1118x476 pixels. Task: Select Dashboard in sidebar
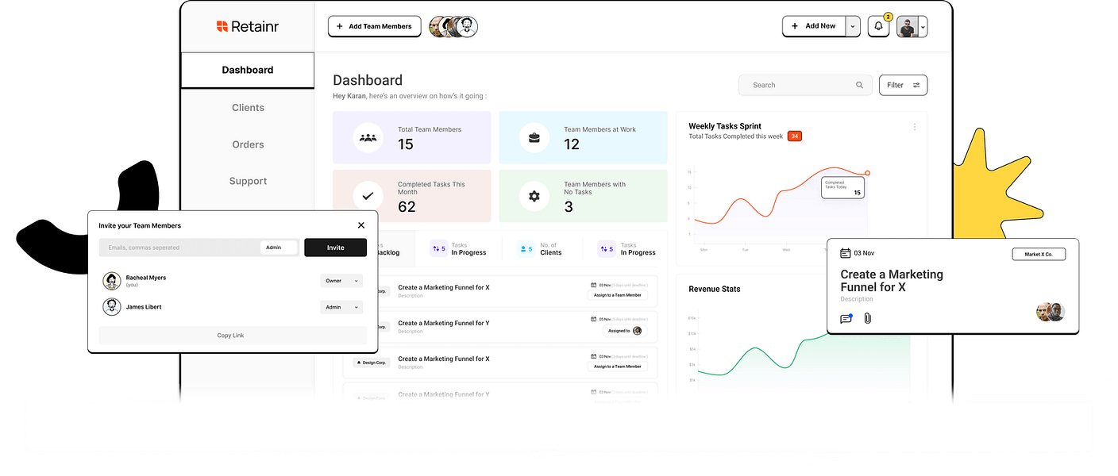(x=248, y=70)
